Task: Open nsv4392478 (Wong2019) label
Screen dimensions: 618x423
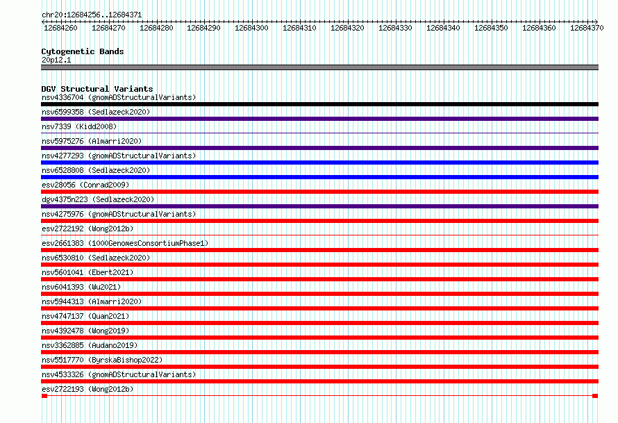Action: pos(85,331)
